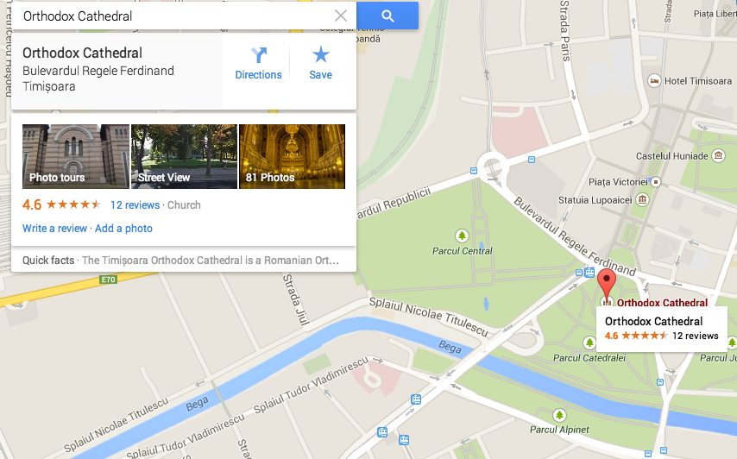Screen dimensions: 737x459
Task: Open the 81 Photos thumbnail
Action: click(x=293, y=156)
